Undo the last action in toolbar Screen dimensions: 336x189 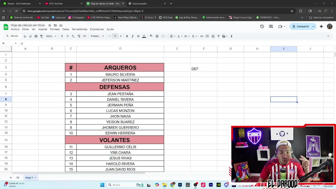click(25, 36)
